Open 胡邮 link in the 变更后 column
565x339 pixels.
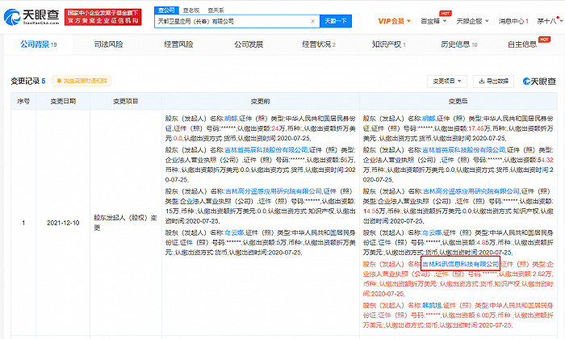click(429, 119)
